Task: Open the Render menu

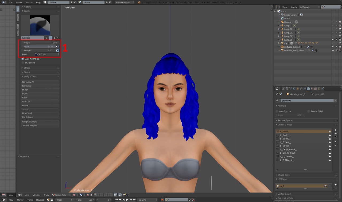Action: (x=19, y=2)
